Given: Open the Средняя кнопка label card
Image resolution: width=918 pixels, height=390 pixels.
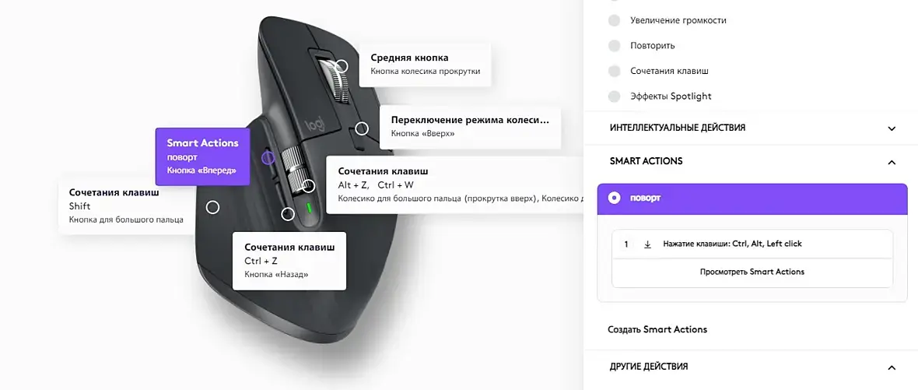Looking at the screenshot, I should pos(425,65).
